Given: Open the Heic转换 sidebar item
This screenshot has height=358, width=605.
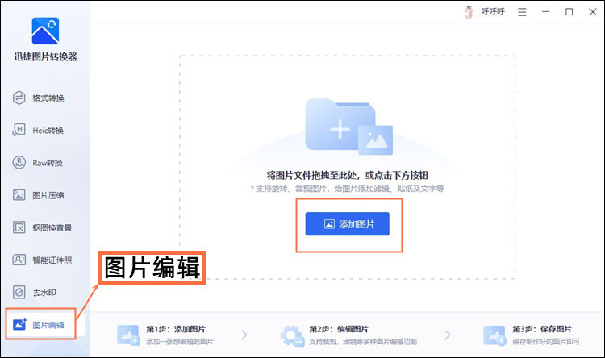Looking at the screenshot, I should click(x=39, y=131).
